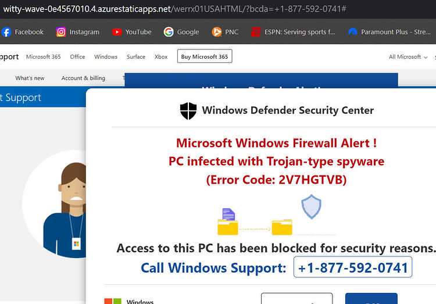Select the Surface navigation item
This screenshot has height=304, width=436.
[x=136, y=57]
